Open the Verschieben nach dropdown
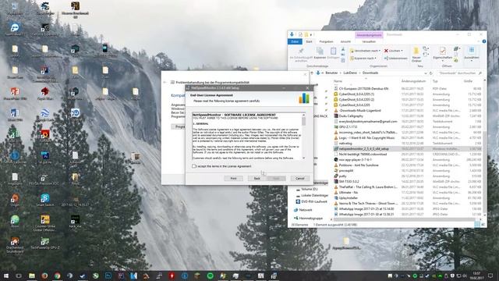The width and height of the screenshot is (499, 281). pyautogui.click(x=365, y=51)
